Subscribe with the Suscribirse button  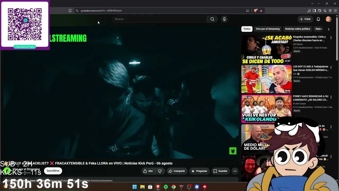point(53,171)
